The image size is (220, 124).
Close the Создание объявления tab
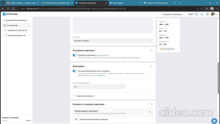(106, 3)
